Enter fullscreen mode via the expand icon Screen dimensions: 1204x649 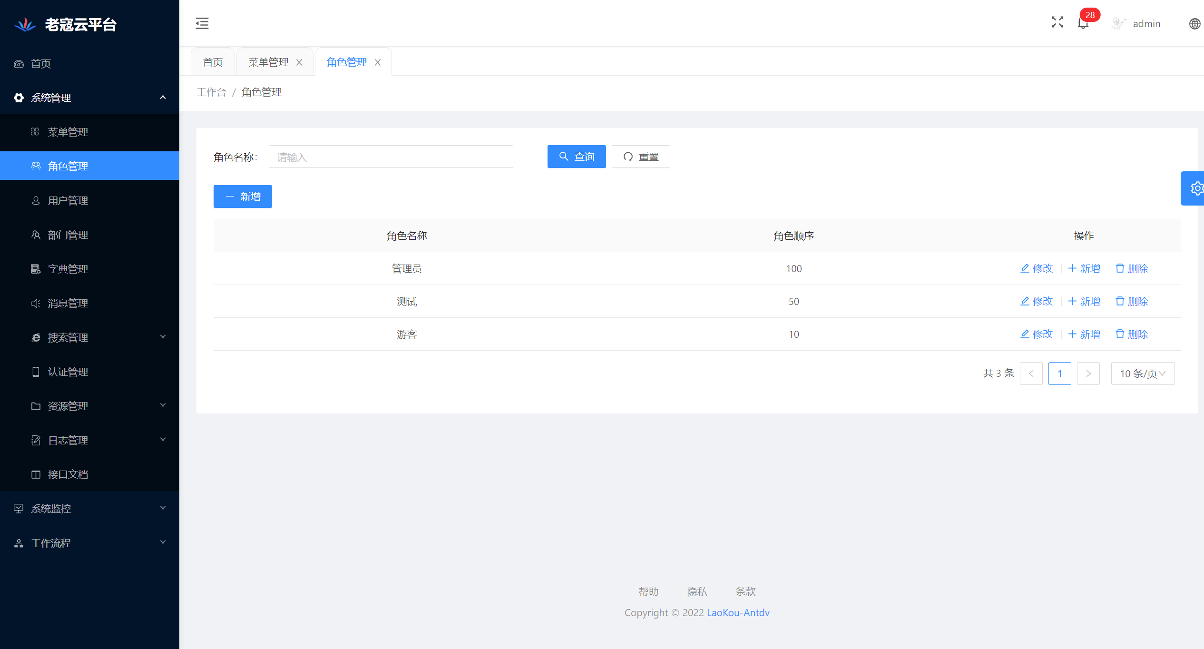point(1057,22)
